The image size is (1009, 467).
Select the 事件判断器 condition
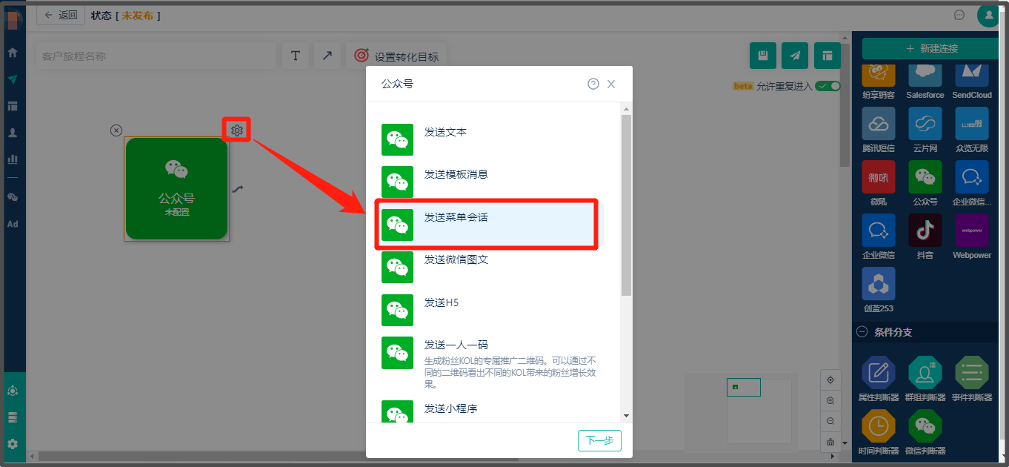[971, 373]
